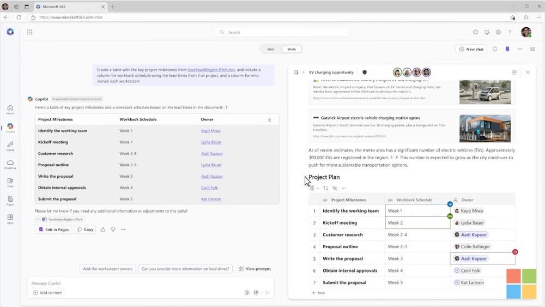Open the Owner column header menu
The image size is (545, 307).
(482, 200)
